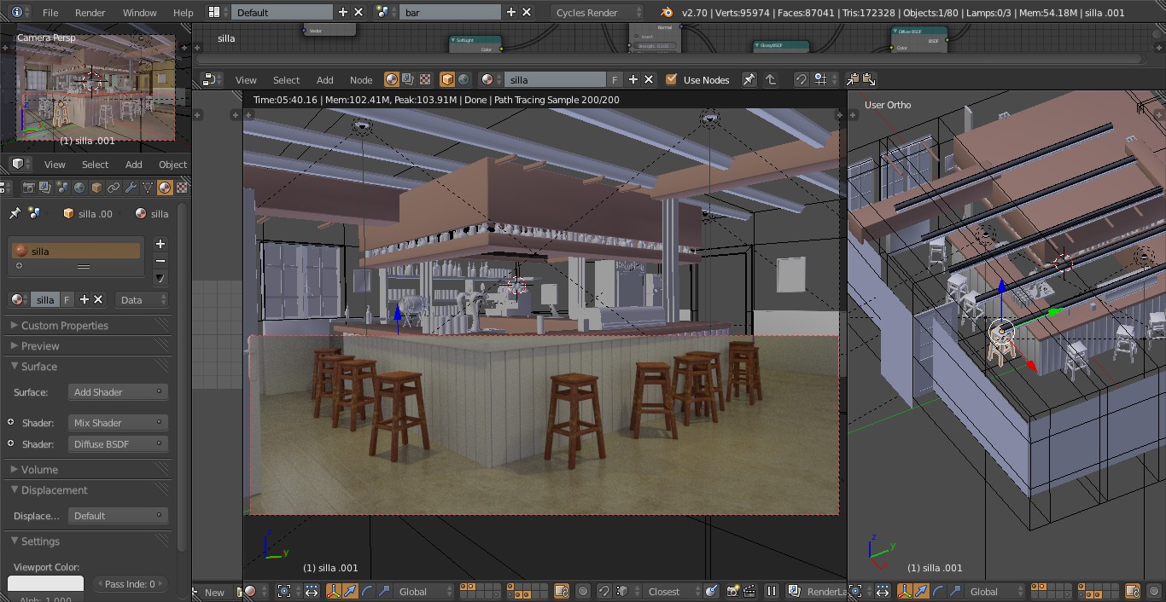
Task: Select Material shader tree type in node editor
Action: coord(392,79)
